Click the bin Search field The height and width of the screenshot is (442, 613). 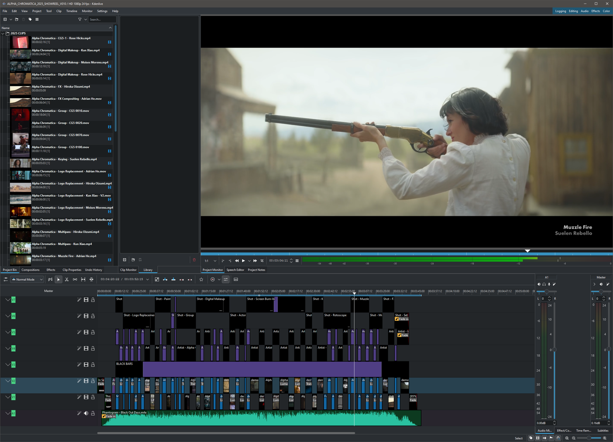click(x=102, y=19)
